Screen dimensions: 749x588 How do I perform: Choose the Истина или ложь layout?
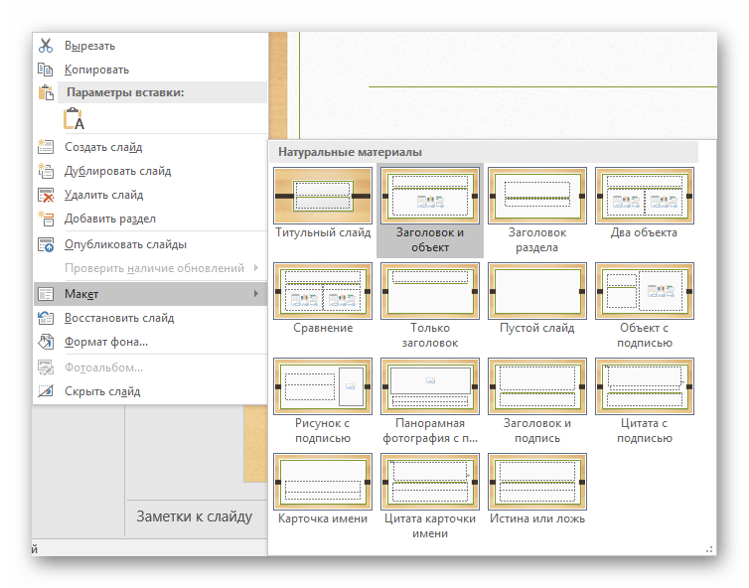(536, 482)
